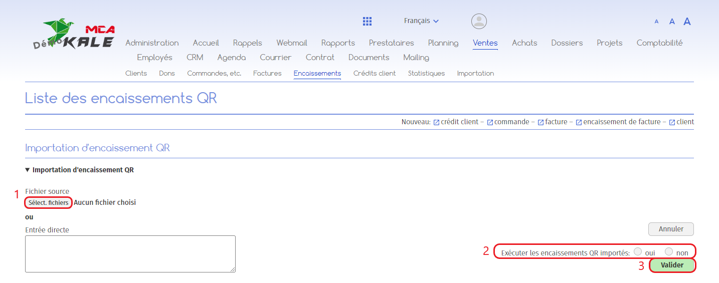Click the Annuler button
Image resolution: width=719 pixels, height=283 pixels.
pyautogui.click(x=671, y=229)
